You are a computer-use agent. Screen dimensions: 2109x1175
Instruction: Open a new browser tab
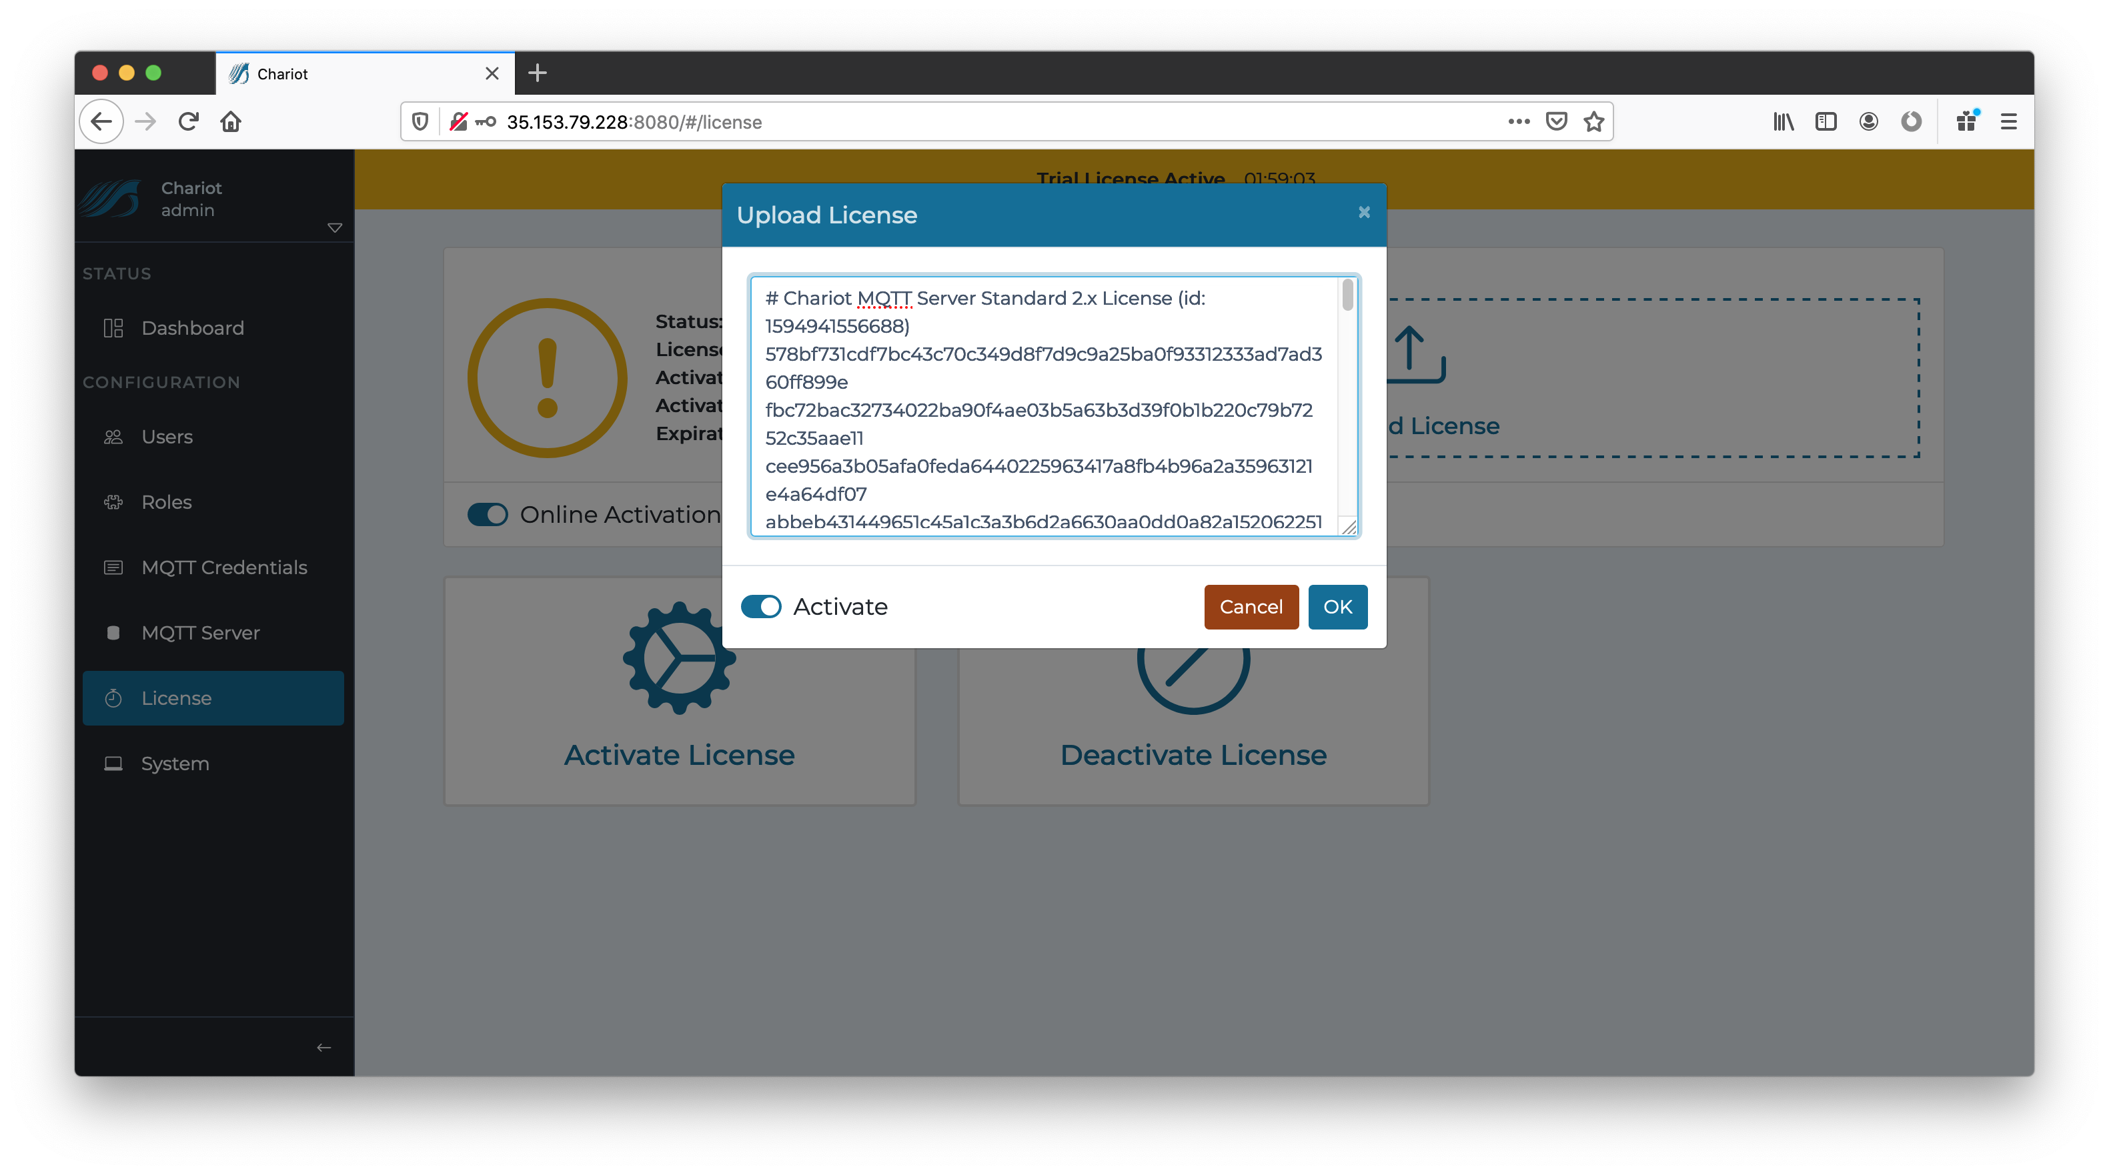[537, 73]
